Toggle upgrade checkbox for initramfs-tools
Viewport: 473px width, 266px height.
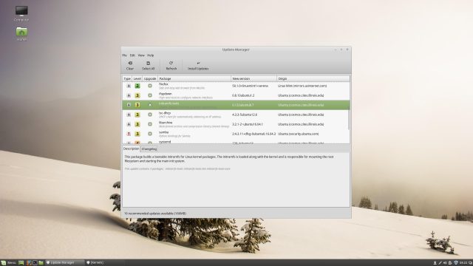[149, 105]
